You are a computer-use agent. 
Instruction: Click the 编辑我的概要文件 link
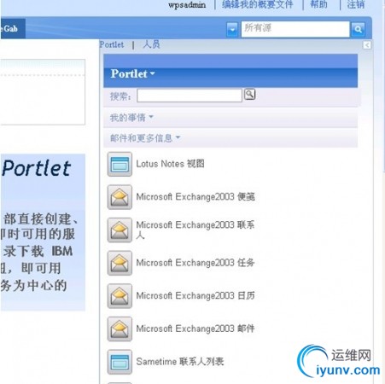pos(258,4)
